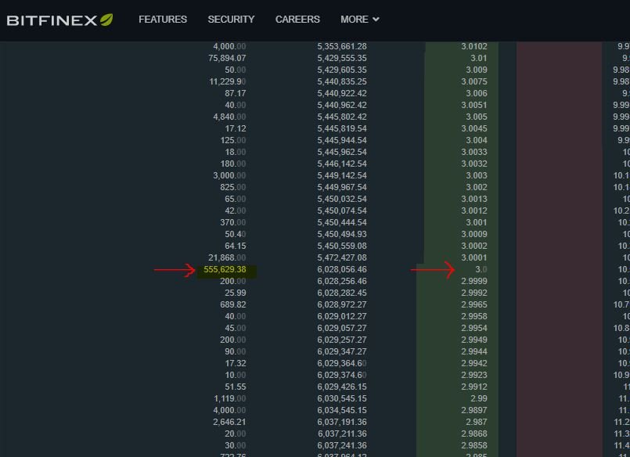This screenshot has height=457, width=630.
Task: Select the amount 90.00
Action: pos(236,352)
